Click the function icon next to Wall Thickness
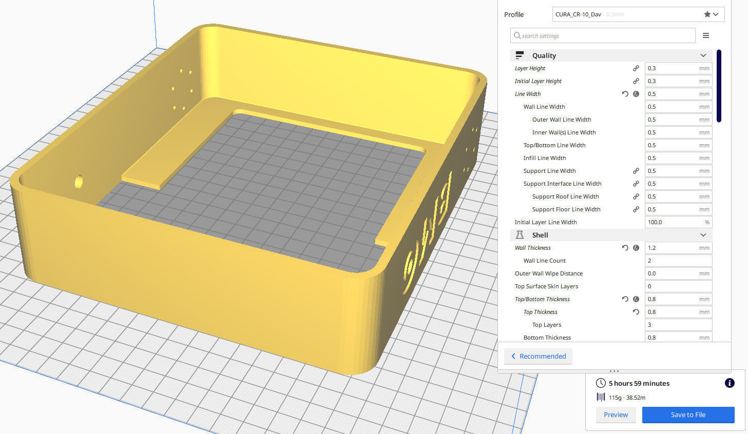This screenshot has height=434, width=748. click(636, 248)
